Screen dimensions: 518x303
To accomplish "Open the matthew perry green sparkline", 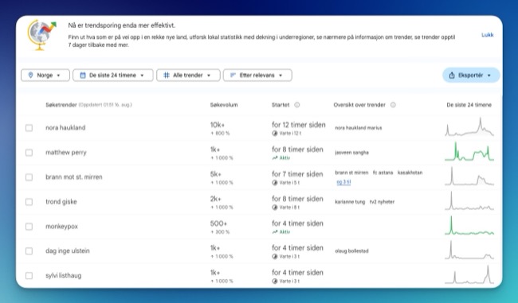I will point(469,152).
